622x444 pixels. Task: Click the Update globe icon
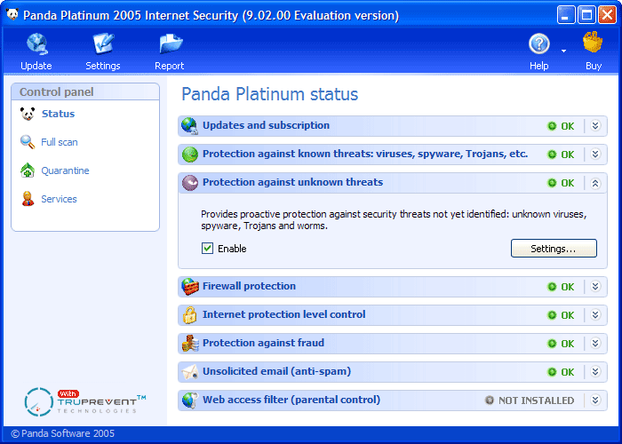(x=37, y=44)
